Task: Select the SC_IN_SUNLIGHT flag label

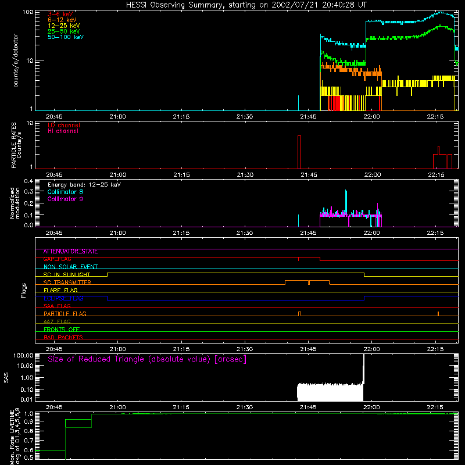Action: pyautogui.click(x=67, y=274)
